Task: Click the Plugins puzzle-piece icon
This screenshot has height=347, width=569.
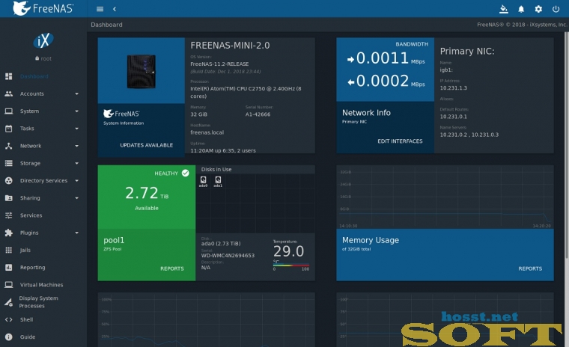Action: point(9,233)
